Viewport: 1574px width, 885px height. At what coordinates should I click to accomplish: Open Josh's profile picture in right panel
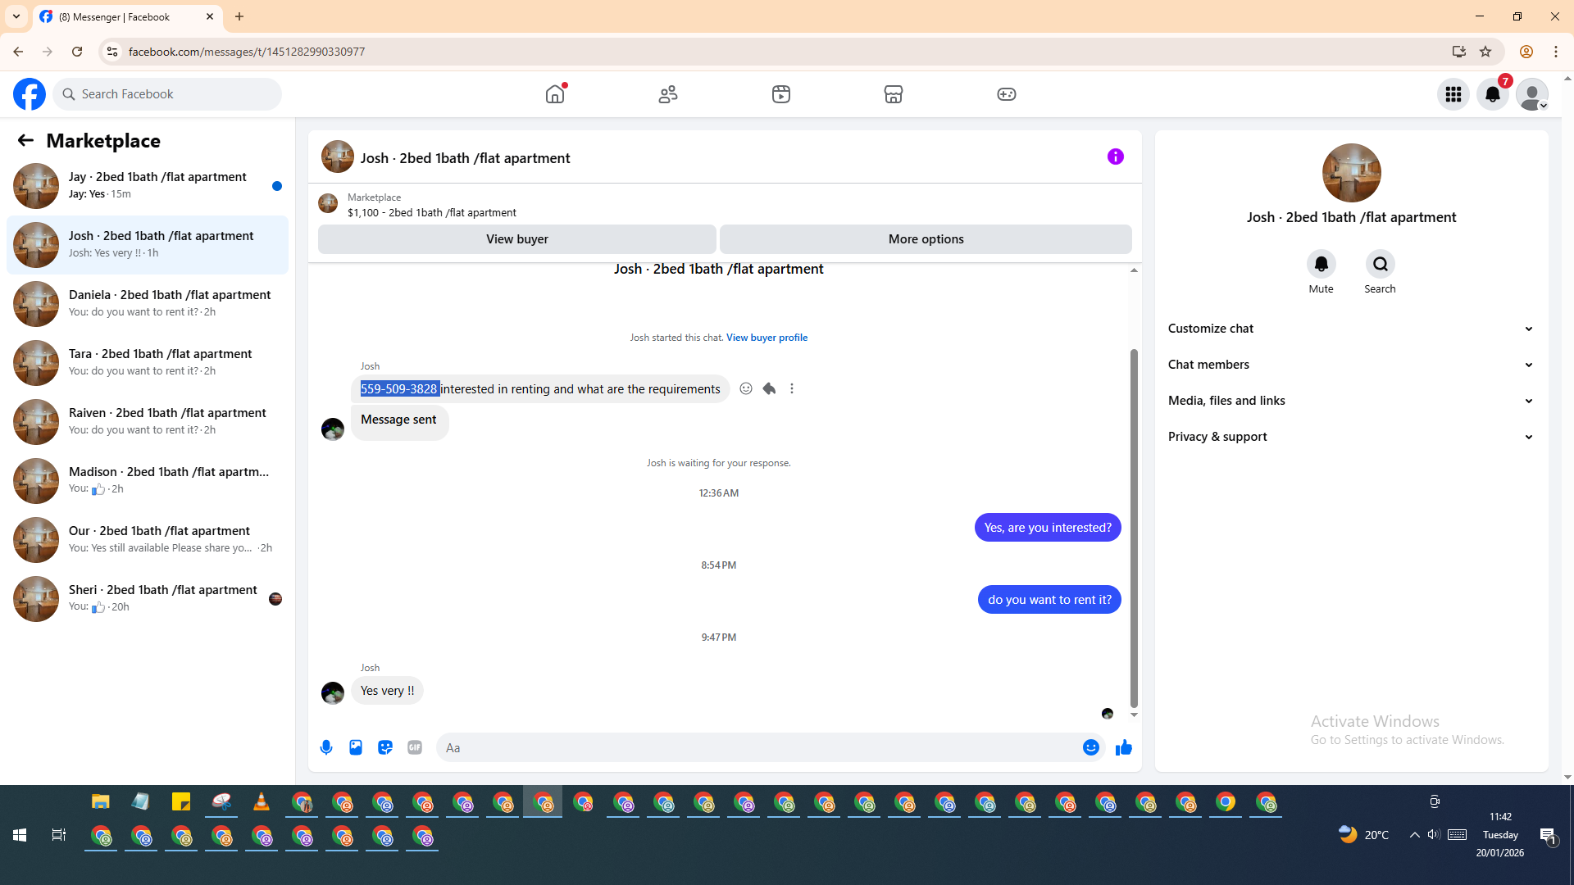[1352, 173]
